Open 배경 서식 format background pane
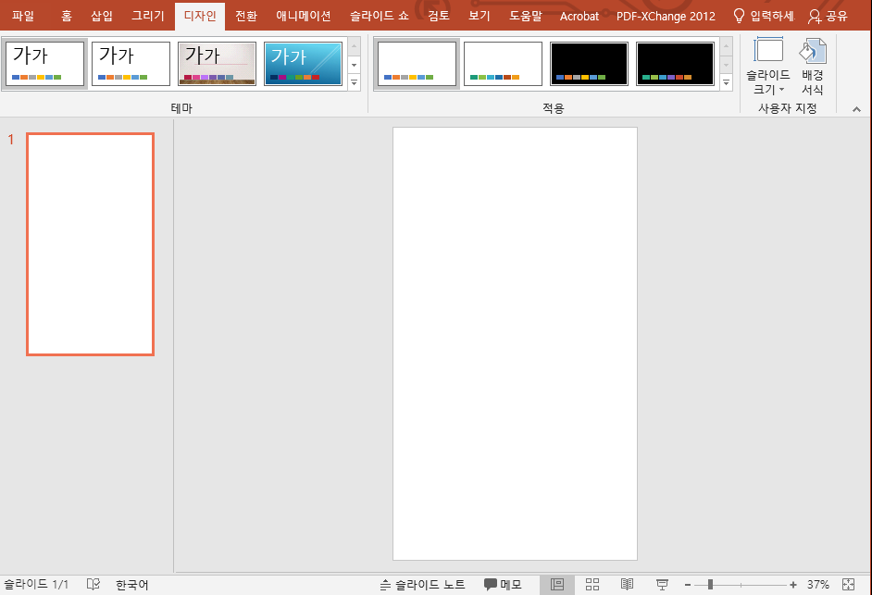Image resolution: width=872 pixels, height=595 pixels. click(x=813, y=66)
